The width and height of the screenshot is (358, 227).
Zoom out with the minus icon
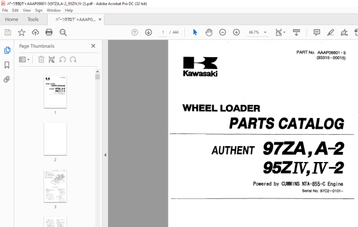click(223, 32)
